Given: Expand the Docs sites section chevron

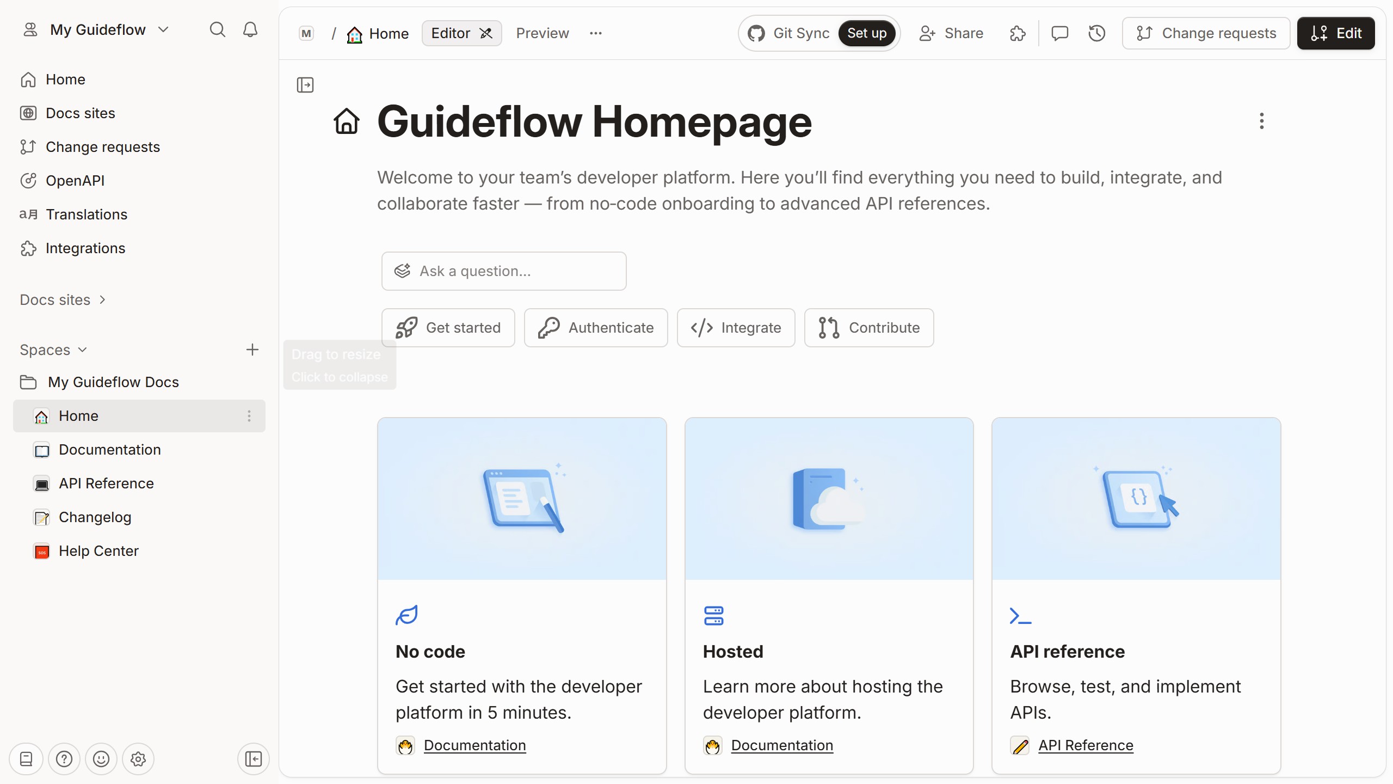Looking at the screenshot, I should (102, 300).
